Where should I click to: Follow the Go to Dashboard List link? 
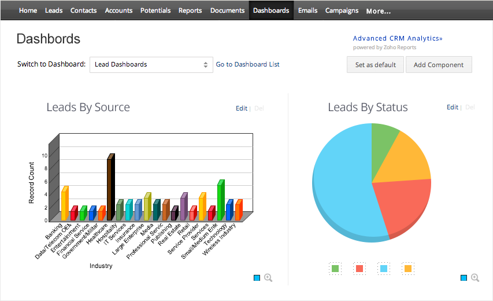tap(247, 64)
